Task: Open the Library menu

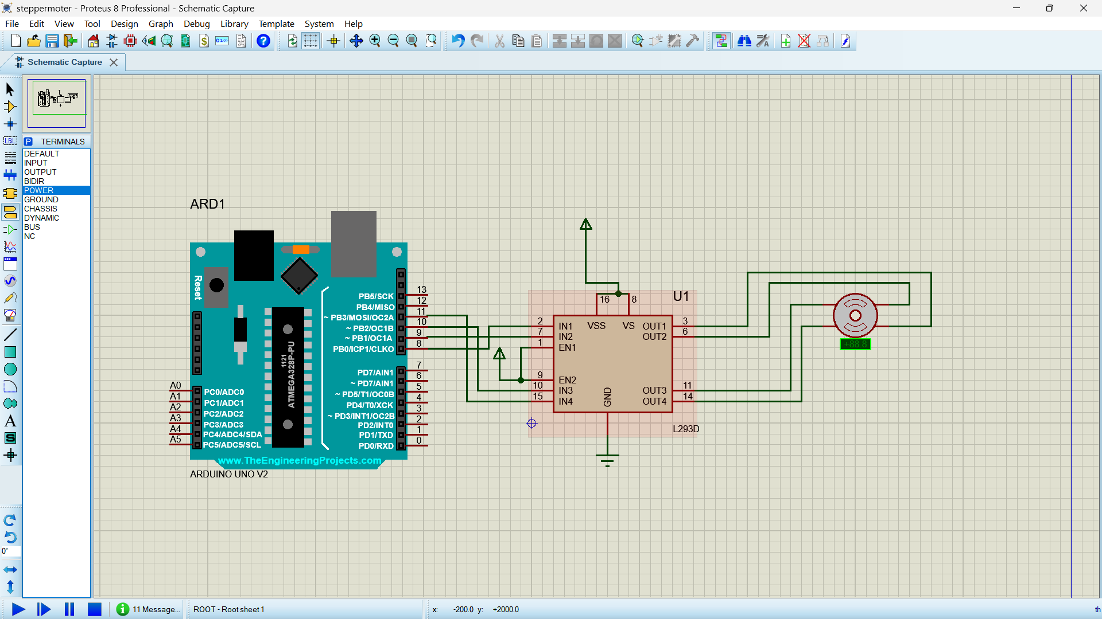Action: 234,23
